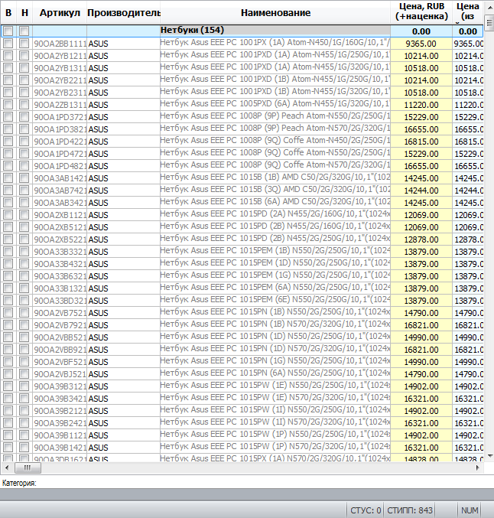Enable the В checkbox for 90OA2ZB1311
Screen dimensions: 494x518
(8, 104)
